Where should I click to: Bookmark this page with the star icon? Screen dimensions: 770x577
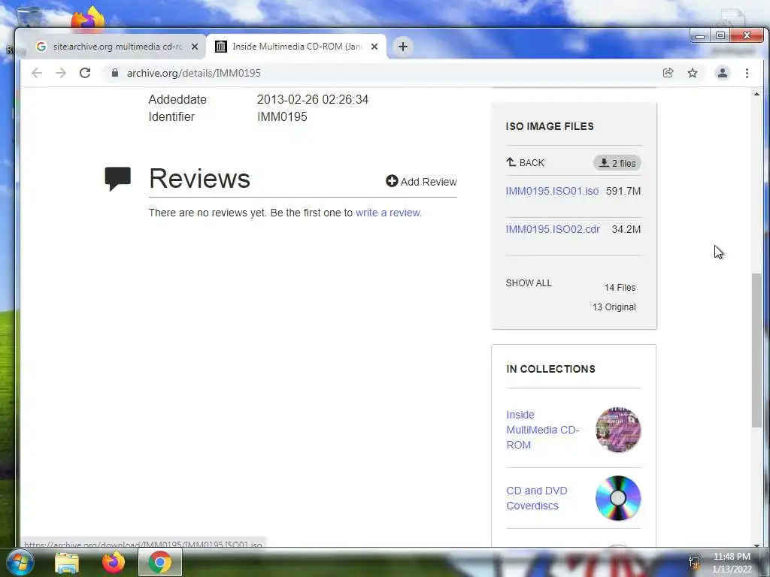[693, 73]
